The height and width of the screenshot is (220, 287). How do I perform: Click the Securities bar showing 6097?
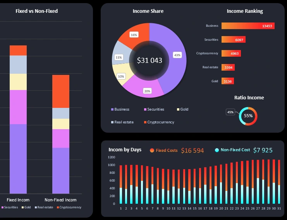[233, 40]
